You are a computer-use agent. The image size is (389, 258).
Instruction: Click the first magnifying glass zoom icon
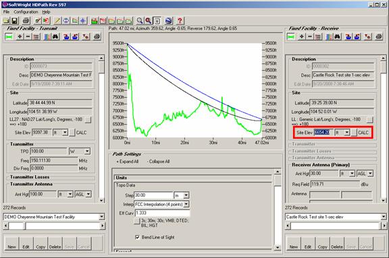(140, 21)
